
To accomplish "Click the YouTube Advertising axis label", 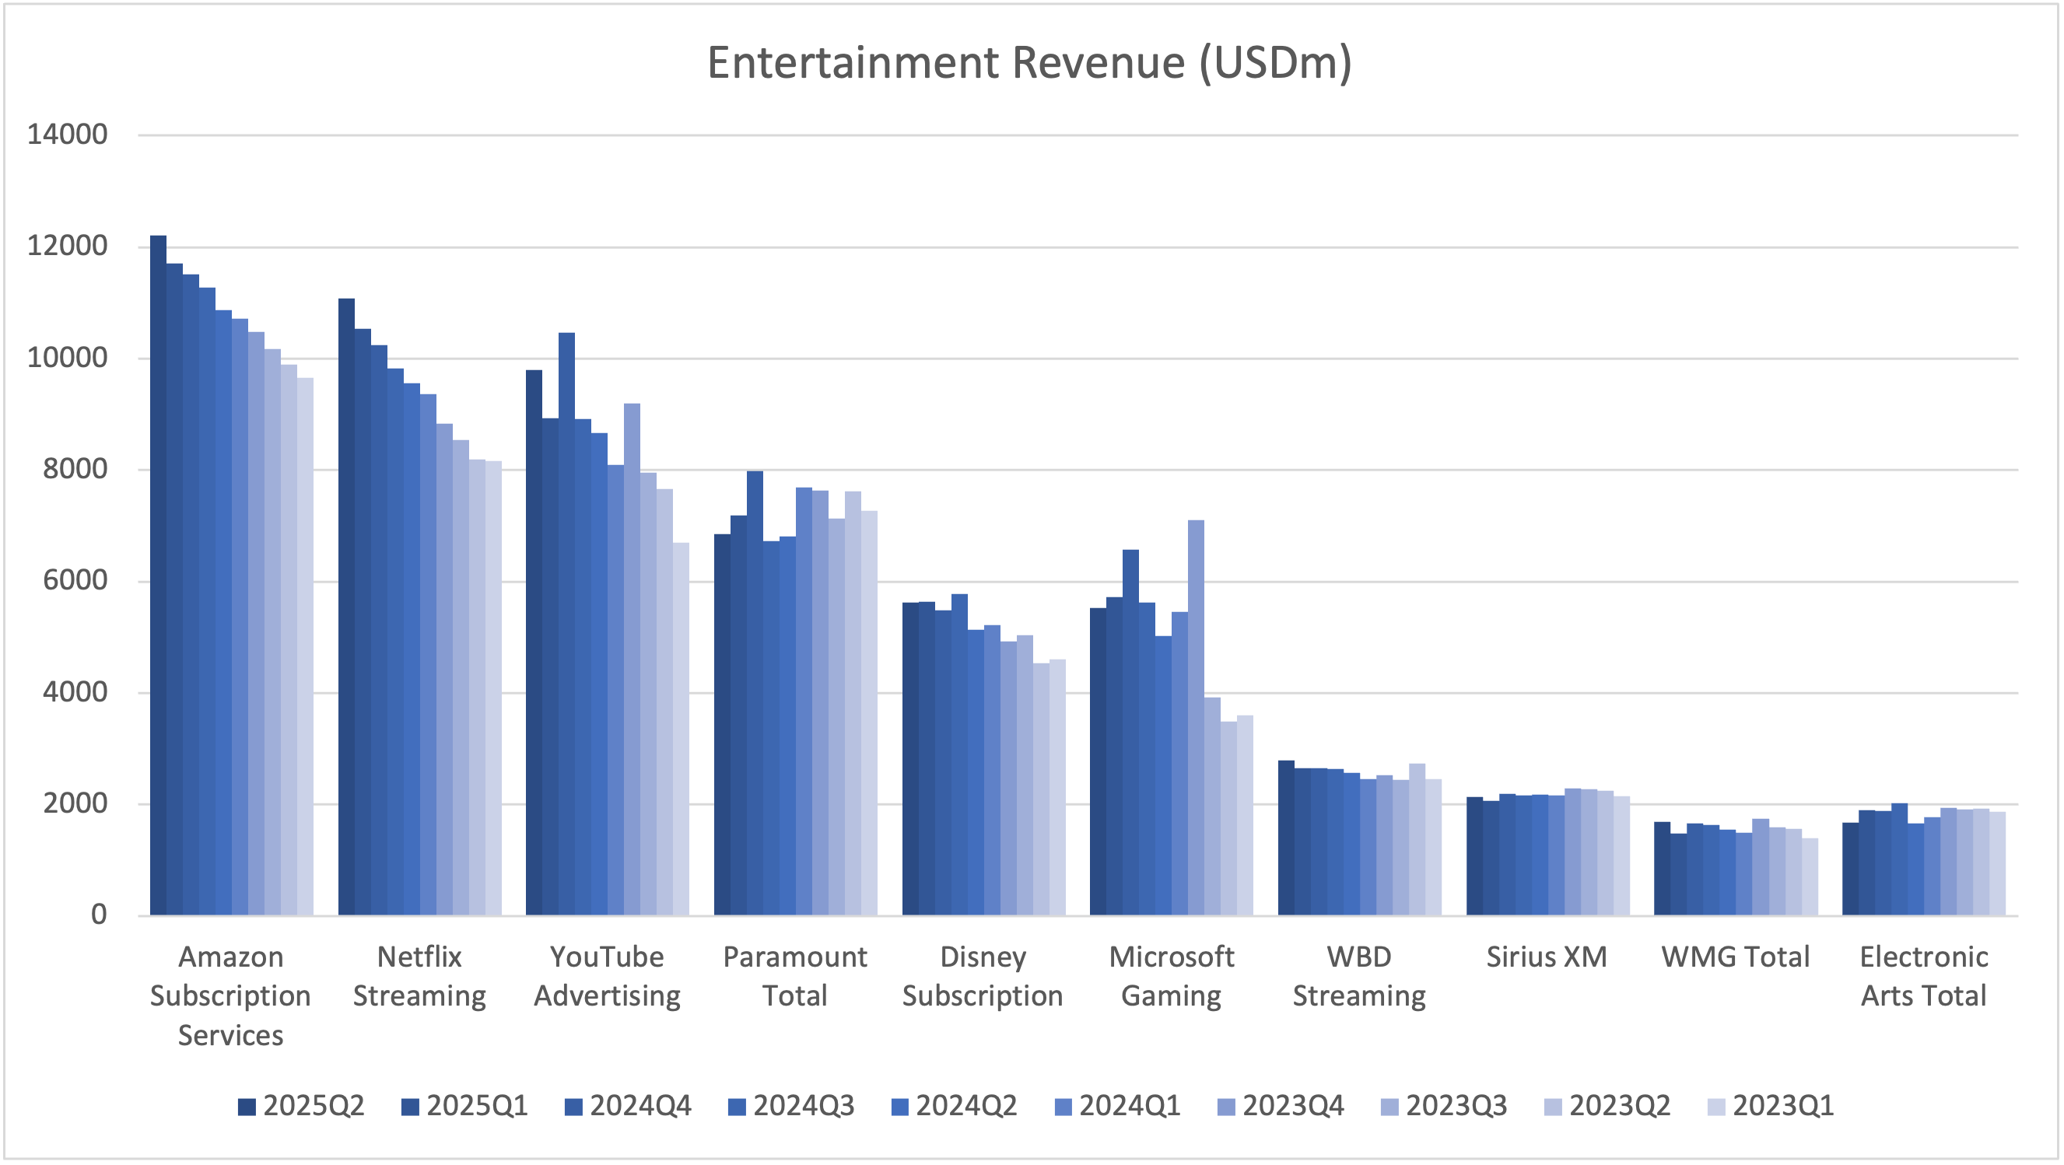I will pyautogui.click(x=608, y=977).
